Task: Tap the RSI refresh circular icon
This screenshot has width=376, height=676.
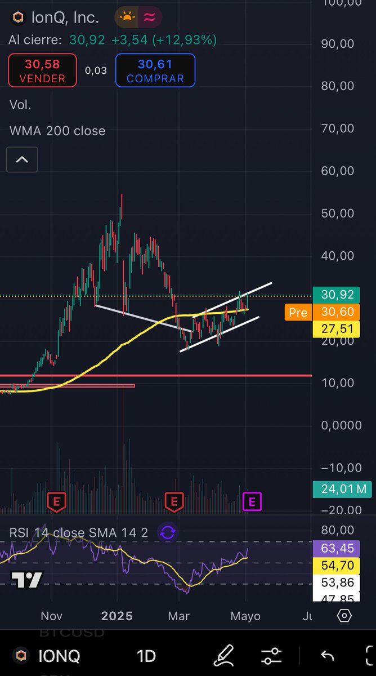Action: pos(168,532)
